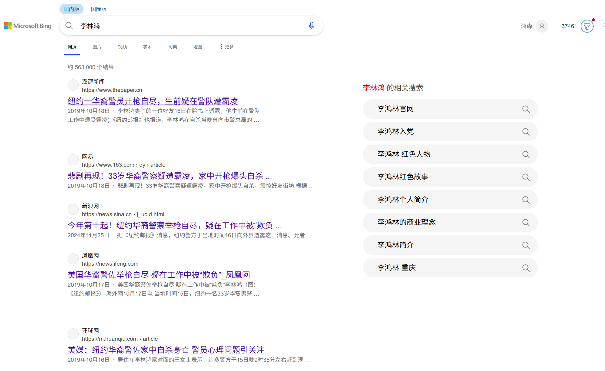
Task: Open 纽约一华裔警员开枪自尽 article link
Action: click(x=152, y=101)
